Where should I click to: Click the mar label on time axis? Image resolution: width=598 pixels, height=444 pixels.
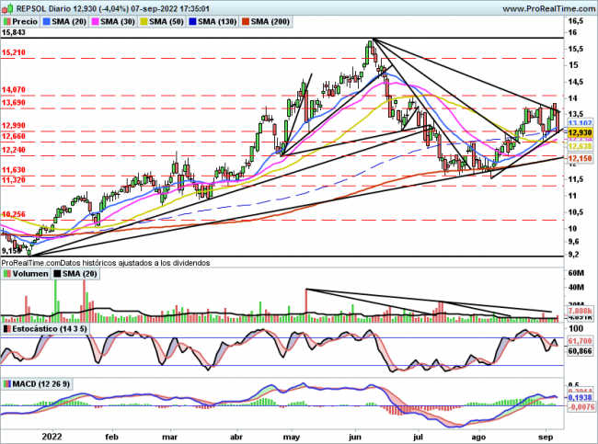coord(169,437)
